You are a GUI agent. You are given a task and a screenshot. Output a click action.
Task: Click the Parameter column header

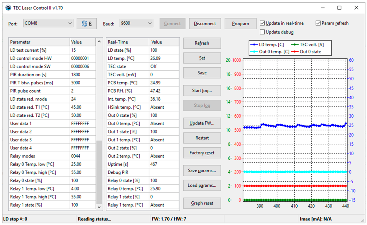(x=39, y=42)
